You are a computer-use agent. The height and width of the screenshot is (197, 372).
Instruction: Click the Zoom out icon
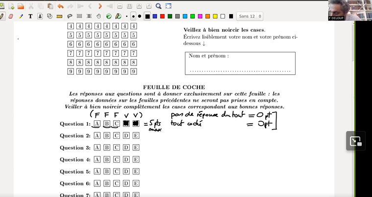120,6
